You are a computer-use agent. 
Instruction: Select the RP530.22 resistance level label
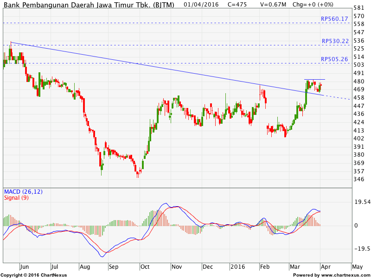[x=335, y=41]
